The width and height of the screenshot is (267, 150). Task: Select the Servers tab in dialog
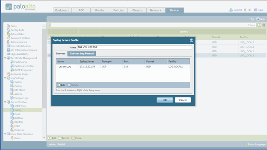pyautogui.click(x=61, y=53)
